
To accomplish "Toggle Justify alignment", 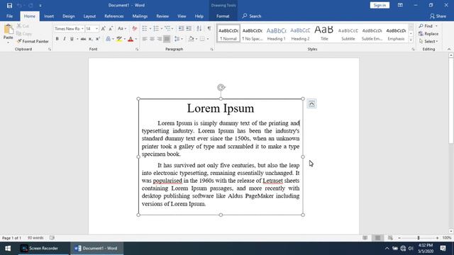I will 167,39.
